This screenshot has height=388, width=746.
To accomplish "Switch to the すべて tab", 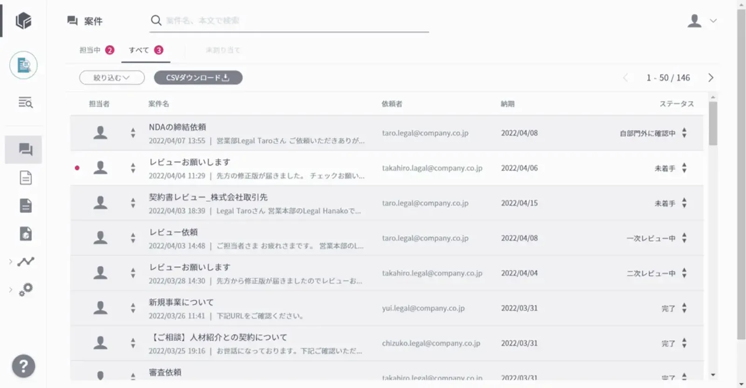I will pos(145,50).
